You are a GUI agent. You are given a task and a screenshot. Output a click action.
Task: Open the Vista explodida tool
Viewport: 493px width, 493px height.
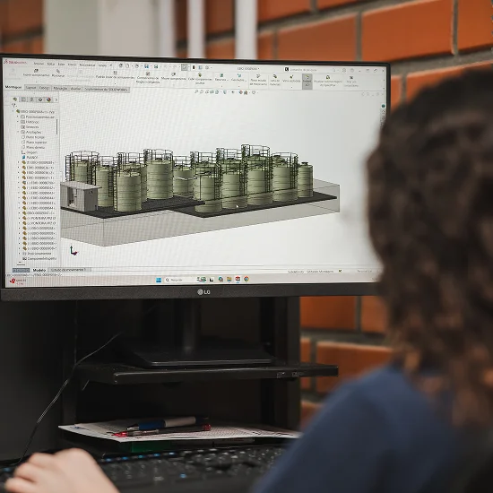(291, 79)
